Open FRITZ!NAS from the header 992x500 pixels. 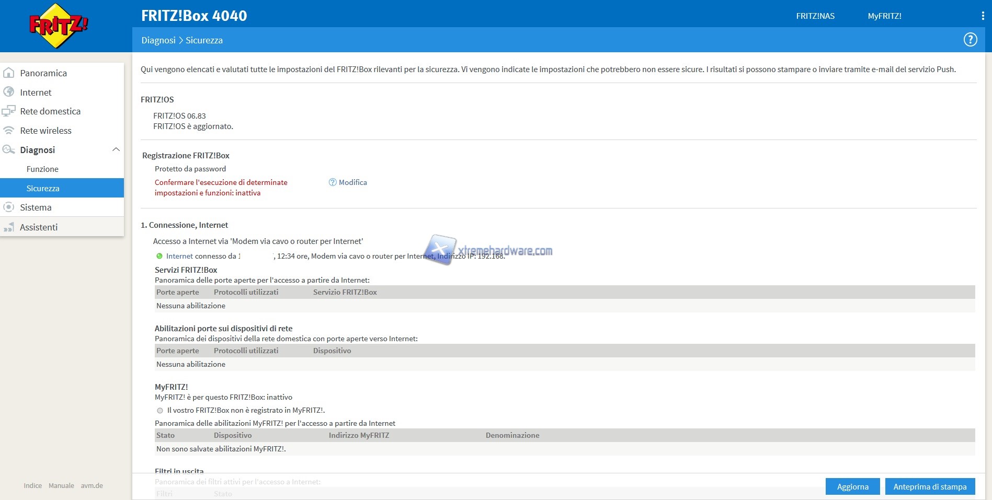815,16
